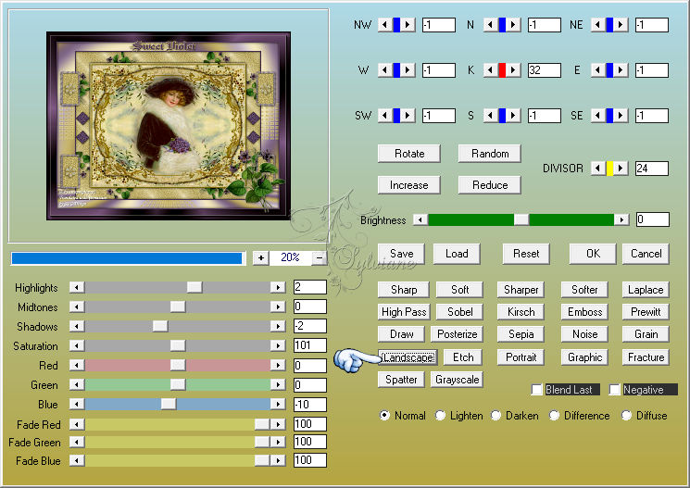This screenshot has width=690, height=488.
Task: Click the Brightness slider thumb
Action: [521, 219]
